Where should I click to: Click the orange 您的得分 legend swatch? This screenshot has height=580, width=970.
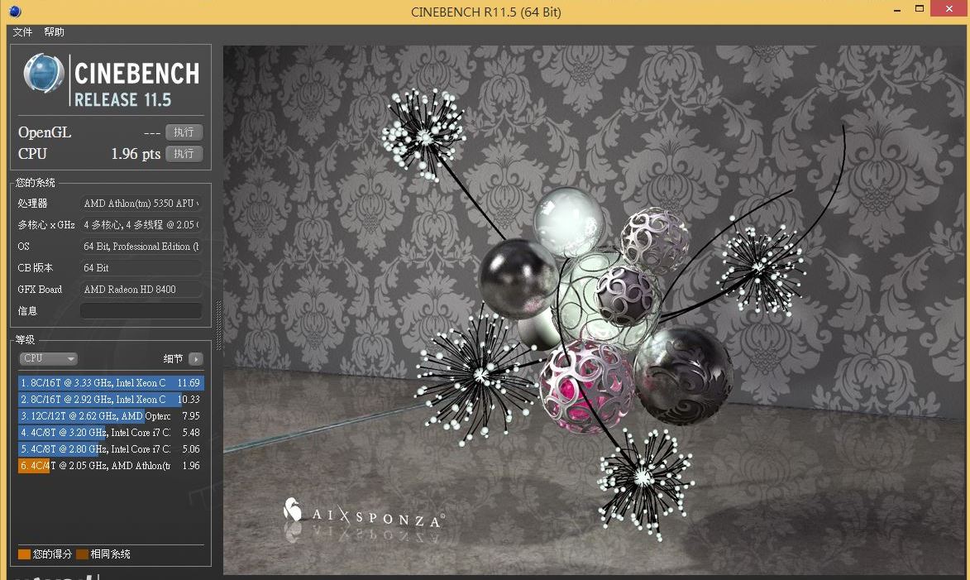pyautogui.click(x=24, y=554)
